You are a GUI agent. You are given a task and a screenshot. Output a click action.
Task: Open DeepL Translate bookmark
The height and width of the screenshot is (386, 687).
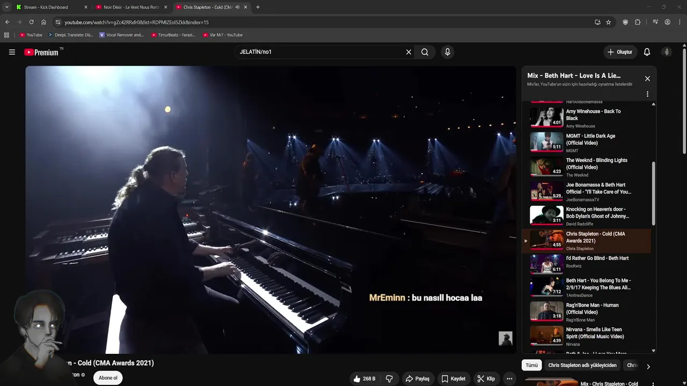click(x=71, y=35)
